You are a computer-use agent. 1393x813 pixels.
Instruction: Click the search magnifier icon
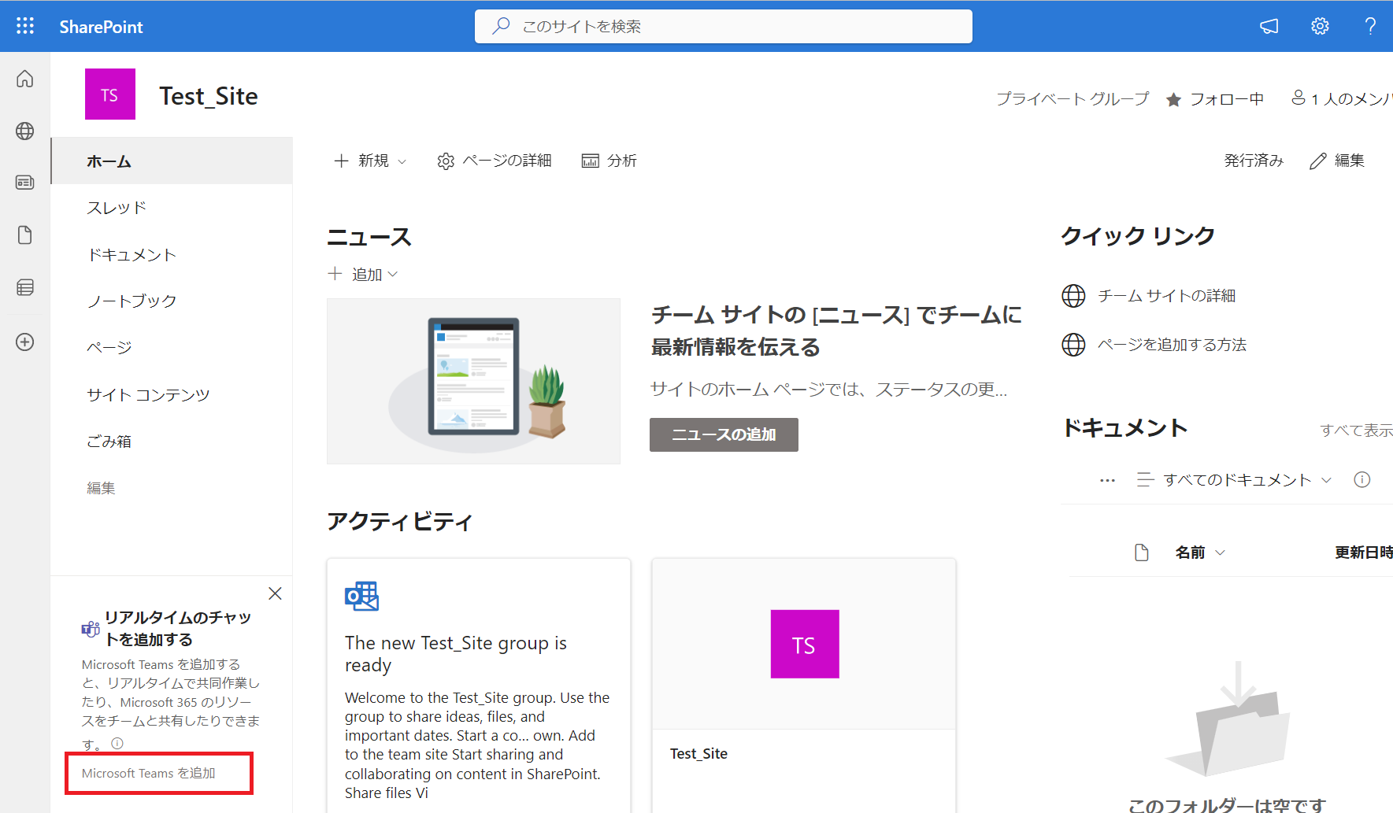click(x=501, y=26)
